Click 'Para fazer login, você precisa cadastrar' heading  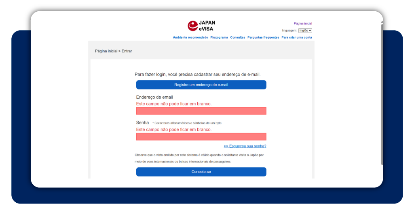[x=197, y=75]
